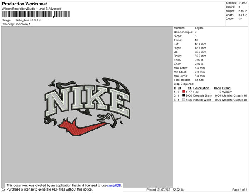The image size is (249, 193).
Task: Select thread number '1147'
Action: [189, 92]
